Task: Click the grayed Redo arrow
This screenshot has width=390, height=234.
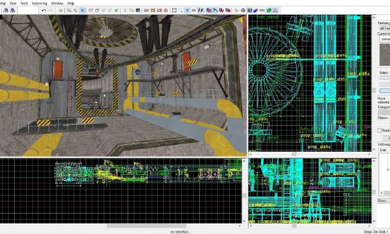Action: click(50, 11)
